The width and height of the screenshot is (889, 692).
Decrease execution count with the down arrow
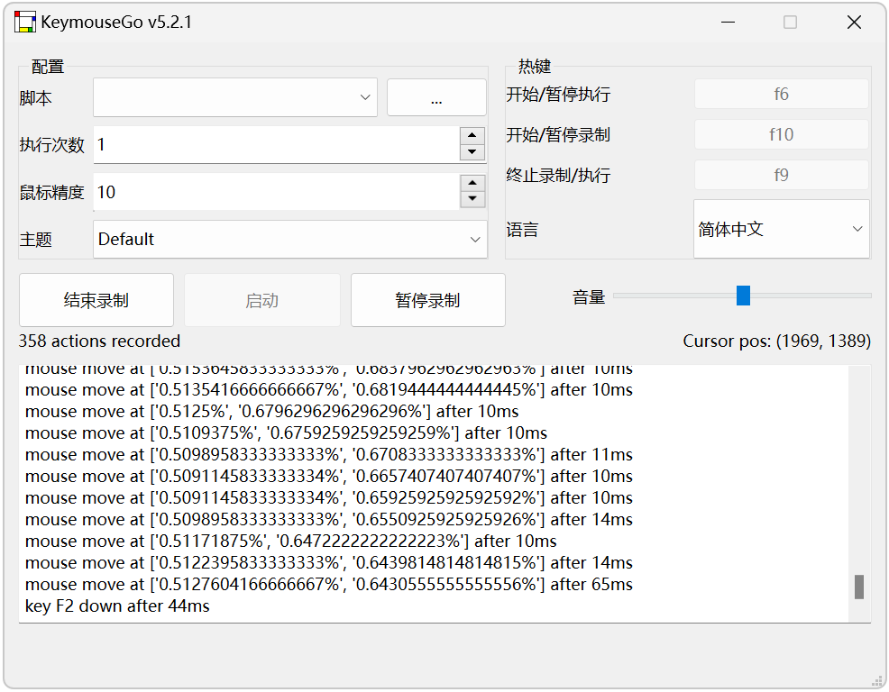tap(472, 152)
